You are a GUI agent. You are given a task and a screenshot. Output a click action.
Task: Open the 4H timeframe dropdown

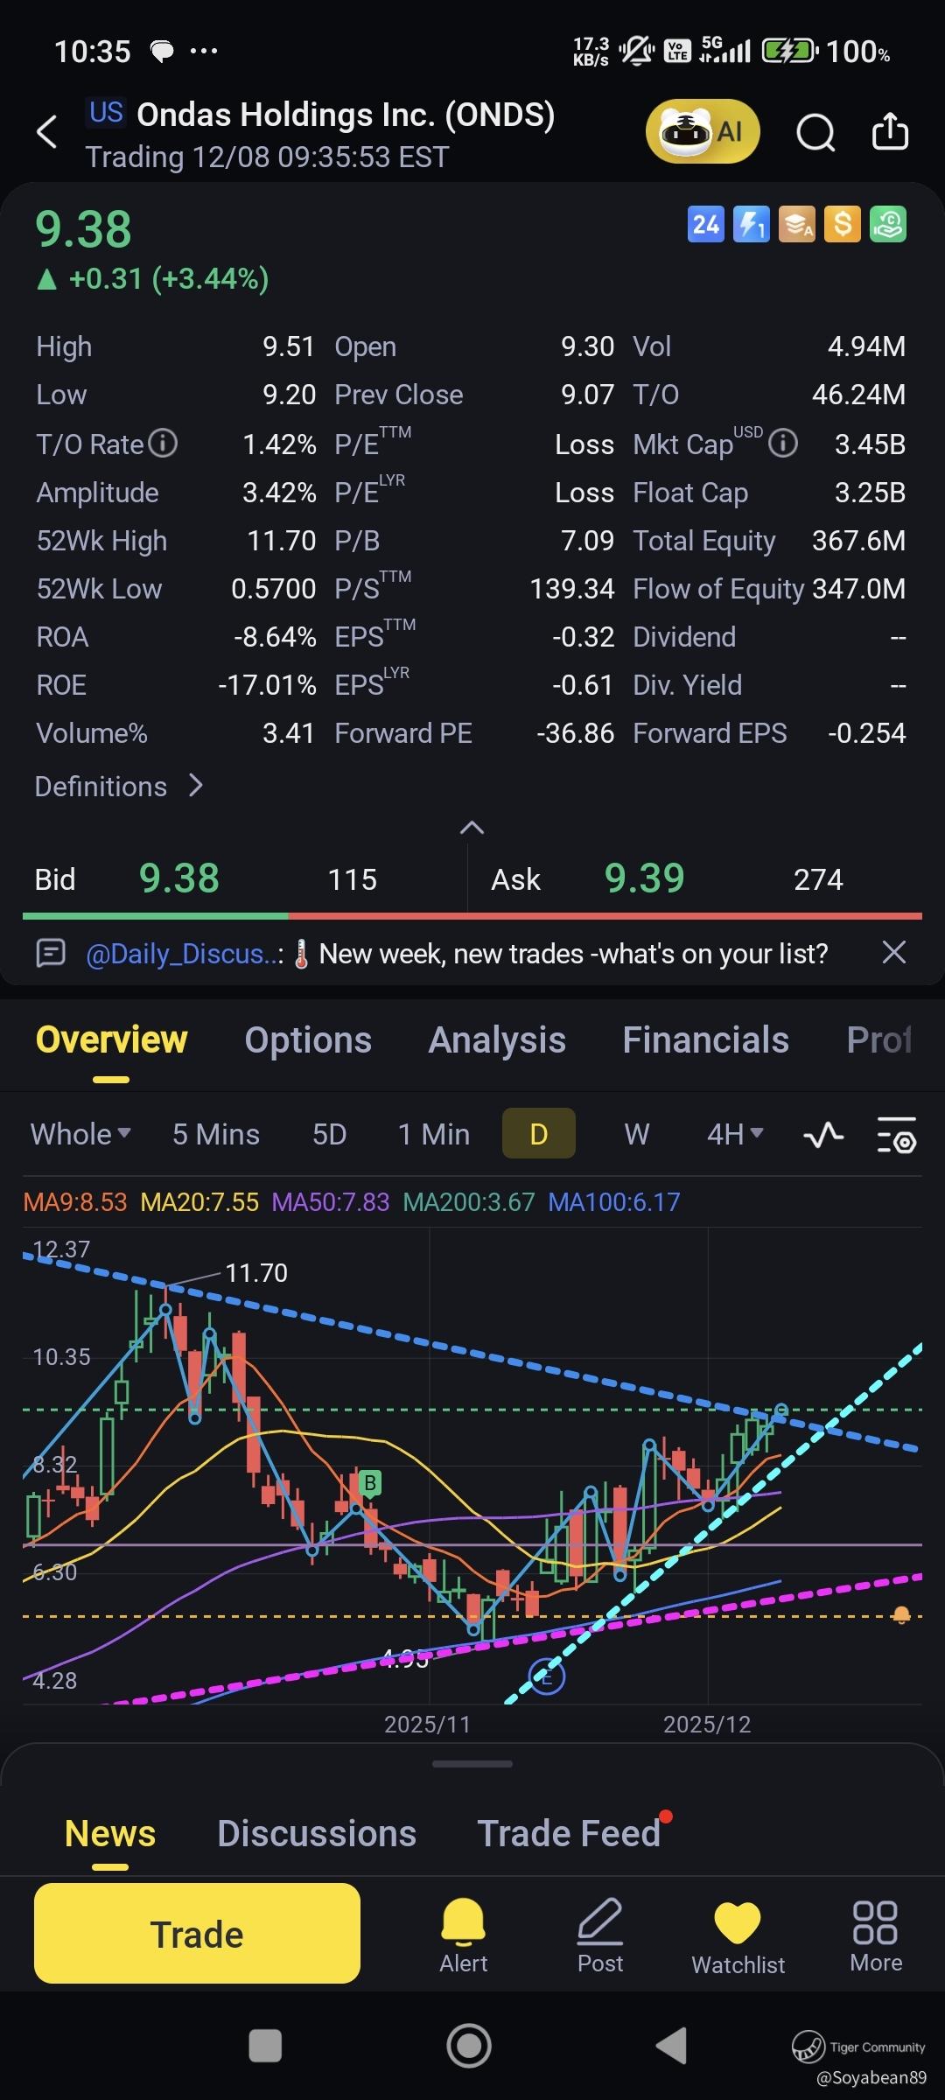coord(735,1134)
